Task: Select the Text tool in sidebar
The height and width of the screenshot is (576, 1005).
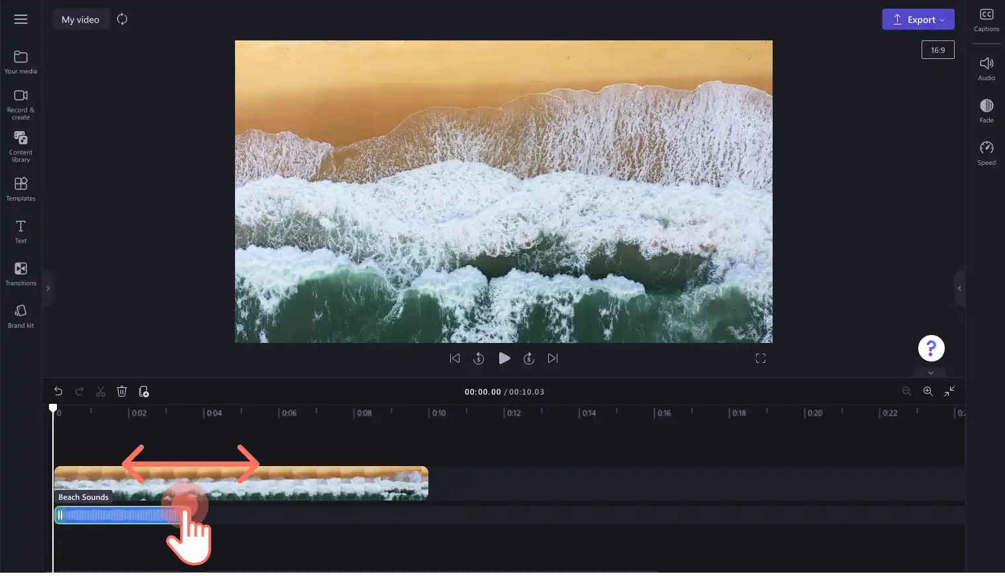Action: [21, 232]
